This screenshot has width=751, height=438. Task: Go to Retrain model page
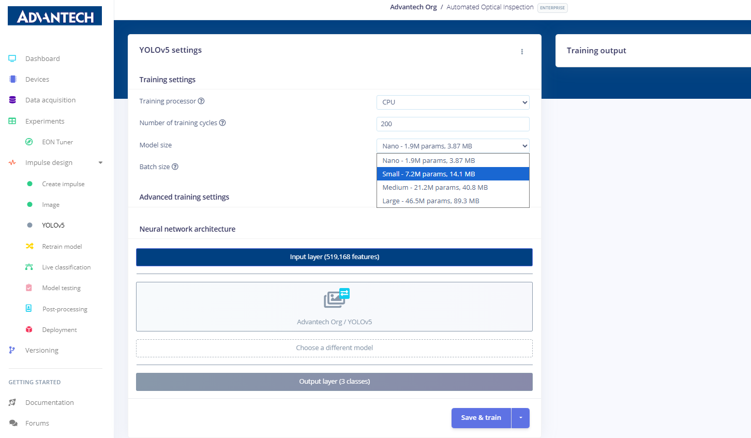click(62, 246)
